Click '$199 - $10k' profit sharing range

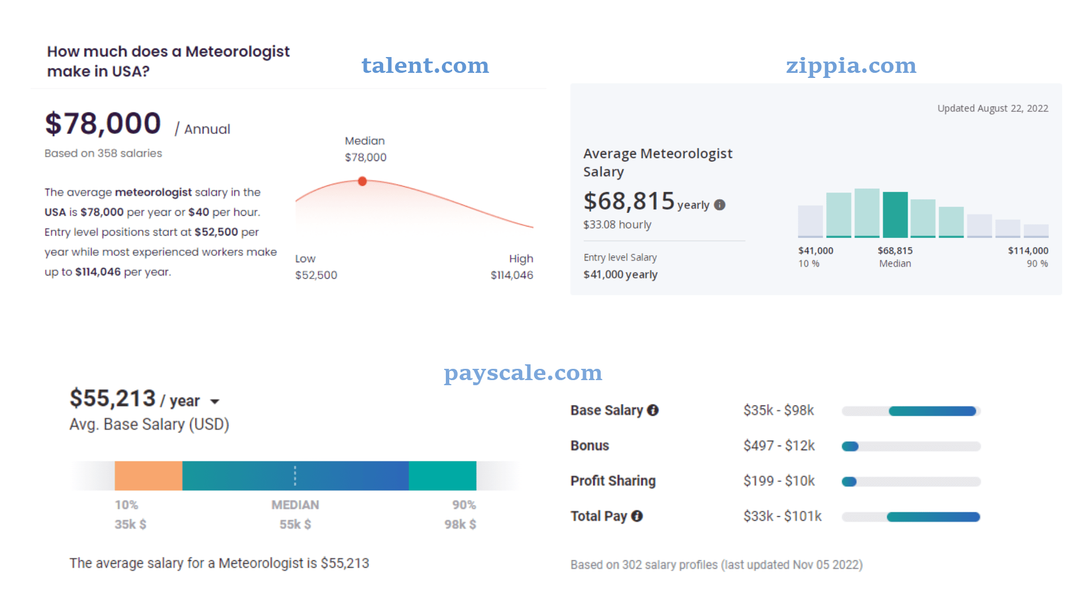pos(779,481)
